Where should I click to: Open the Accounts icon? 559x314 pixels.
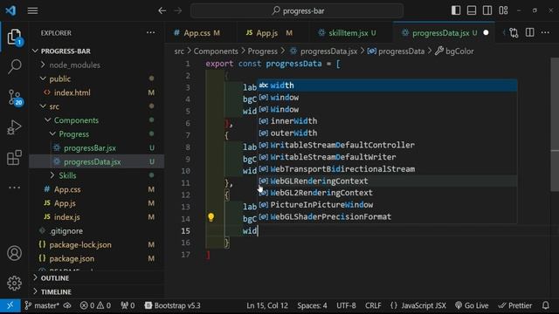14,253
